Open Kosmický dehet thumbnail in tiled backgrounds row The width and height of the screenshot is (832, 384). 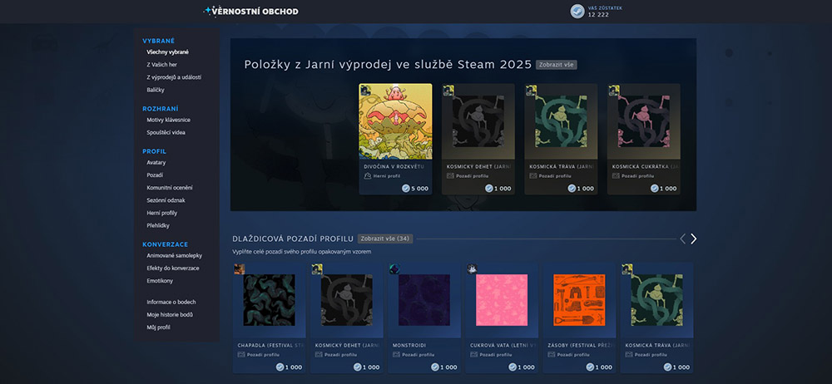(x=346, y=300)
